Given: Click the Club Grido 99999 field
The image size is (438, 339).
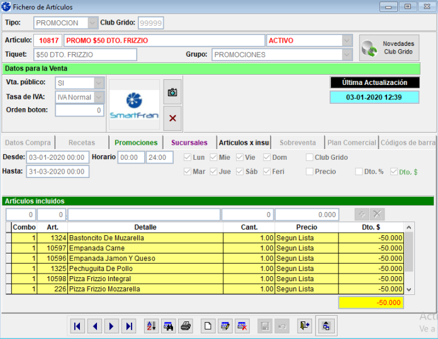Looking at the screenshot, I should point(151,23).
